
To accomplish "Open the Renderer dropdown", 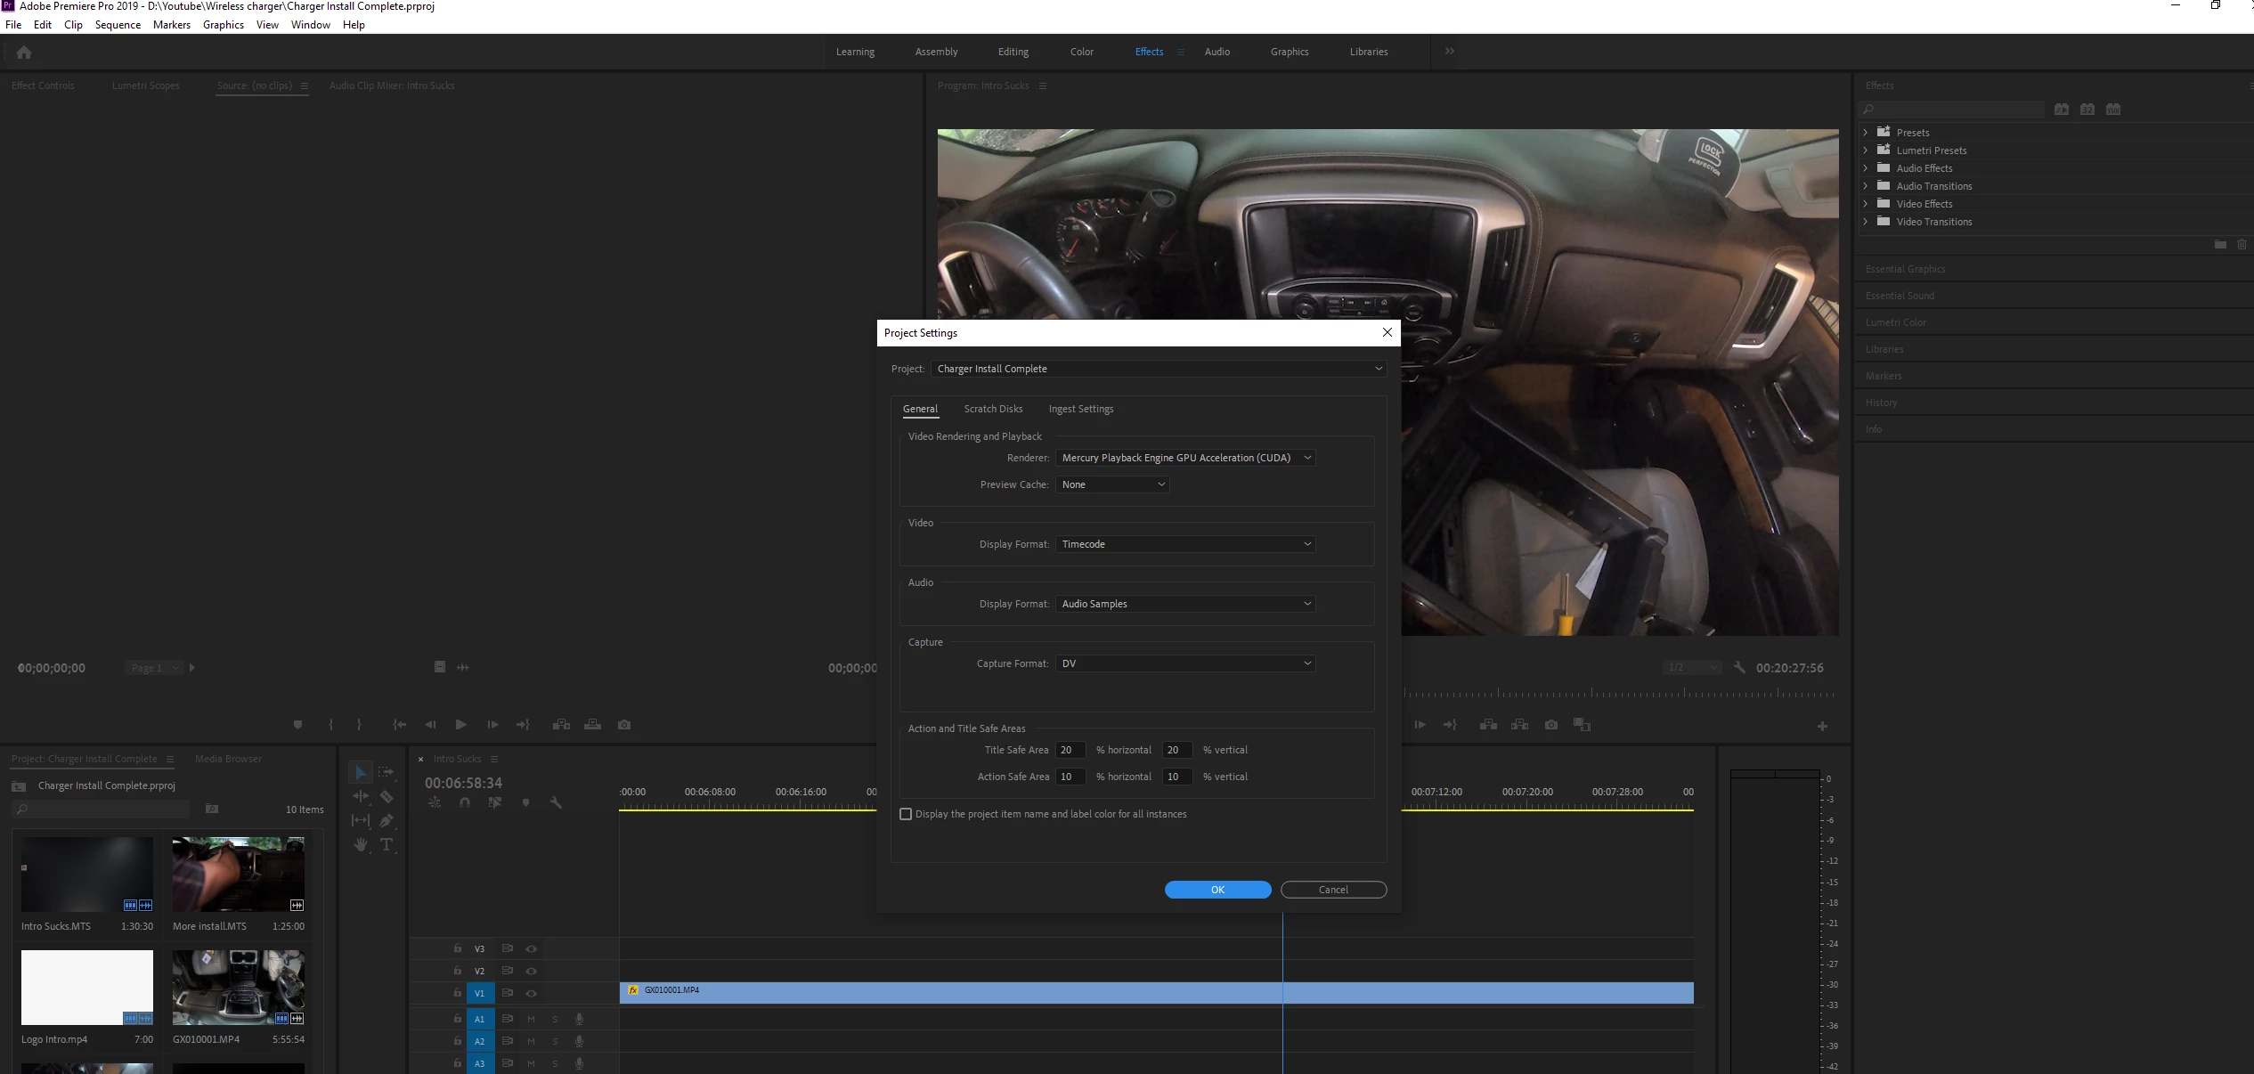I will (1184, 458).
